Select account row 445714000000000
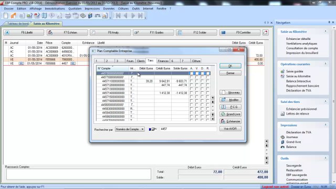336x189 pixels. pos(153,93)
